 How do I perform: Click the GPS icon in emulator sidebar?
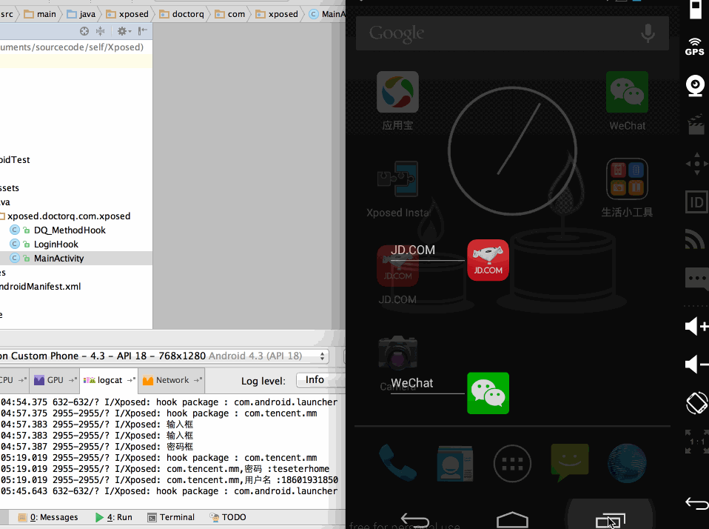coord(694,46)
